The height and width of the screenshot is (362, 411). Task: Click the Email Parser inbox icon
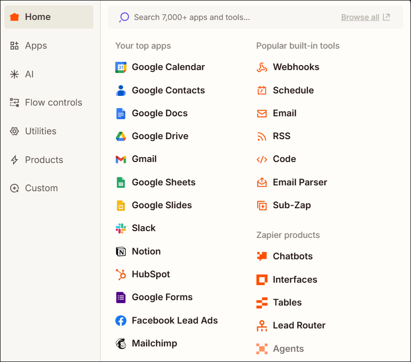[262, 182]
